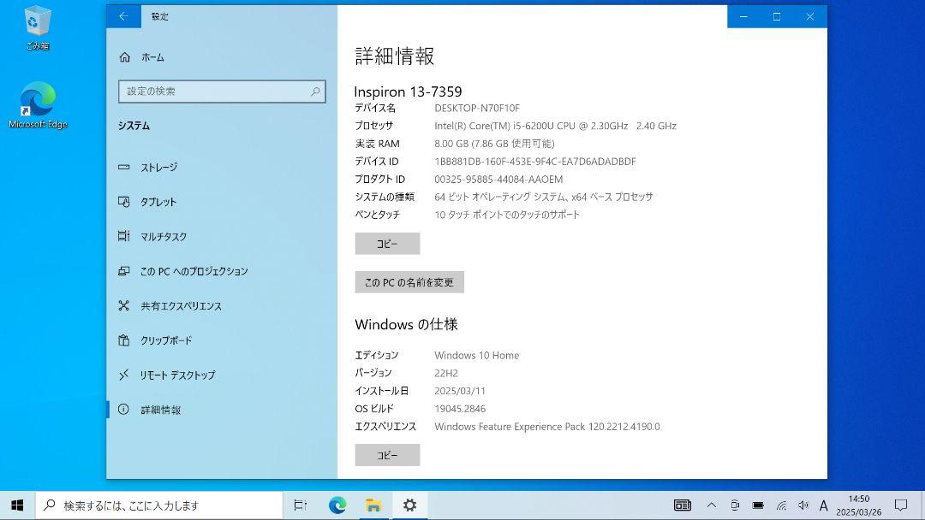Viewport: 925px width, 520px height.
Task: Click the Inspiron 13-7359 model heading
Action: pyautogui.click(x=409, y=92)
